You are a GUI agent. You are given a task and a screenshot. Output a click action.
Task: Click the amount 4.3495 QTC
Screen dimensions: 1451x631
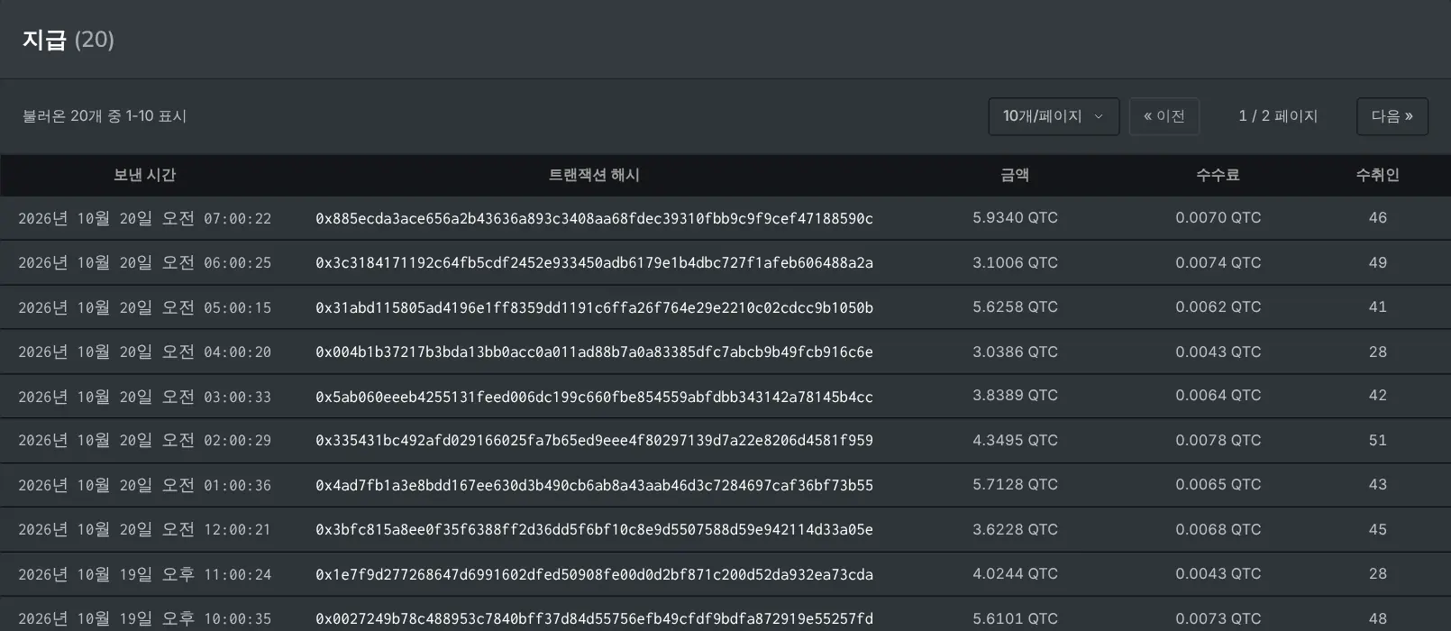point(1015,441)
